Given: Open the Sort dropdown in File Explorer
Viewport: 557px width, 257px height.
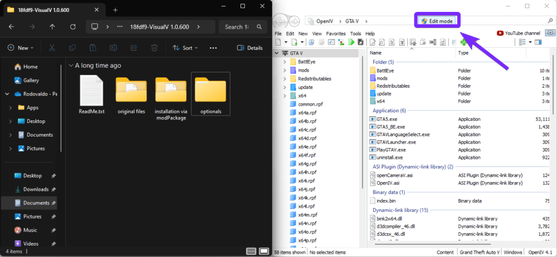Looking at the screenshot, I should (x=185, y=48).
